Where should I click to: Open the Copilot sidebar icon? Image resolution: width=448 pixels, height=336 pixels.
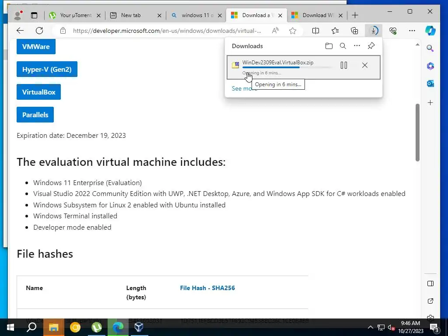[430, 31]
